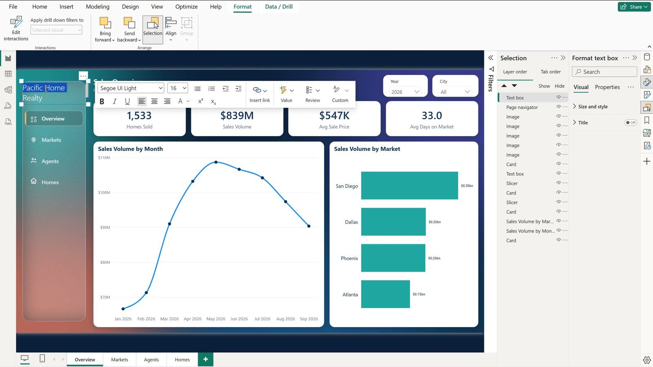Open the Data / Drill ribbon tab
653x367 pixels.
pyautogui.click(x=279, y=7)
